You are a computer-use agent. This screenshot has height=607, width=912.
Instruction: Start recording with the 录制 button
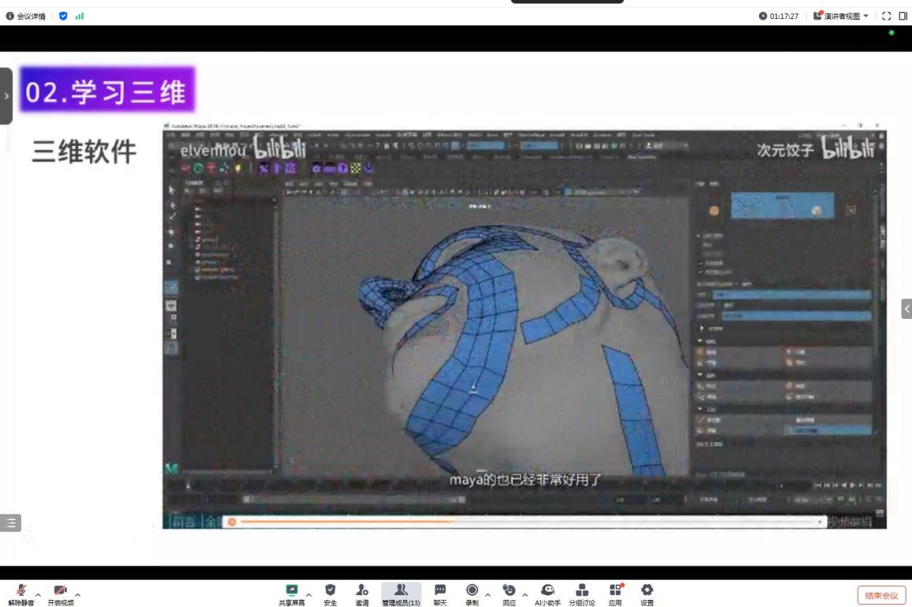tap(472, 594)
